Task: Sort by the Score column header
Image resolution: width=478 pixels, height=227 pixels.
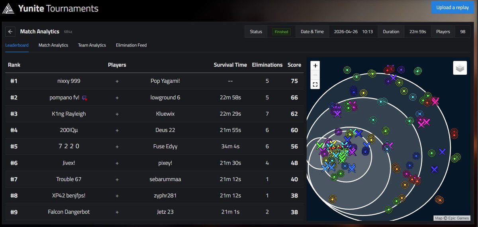Action: (294, 65)
